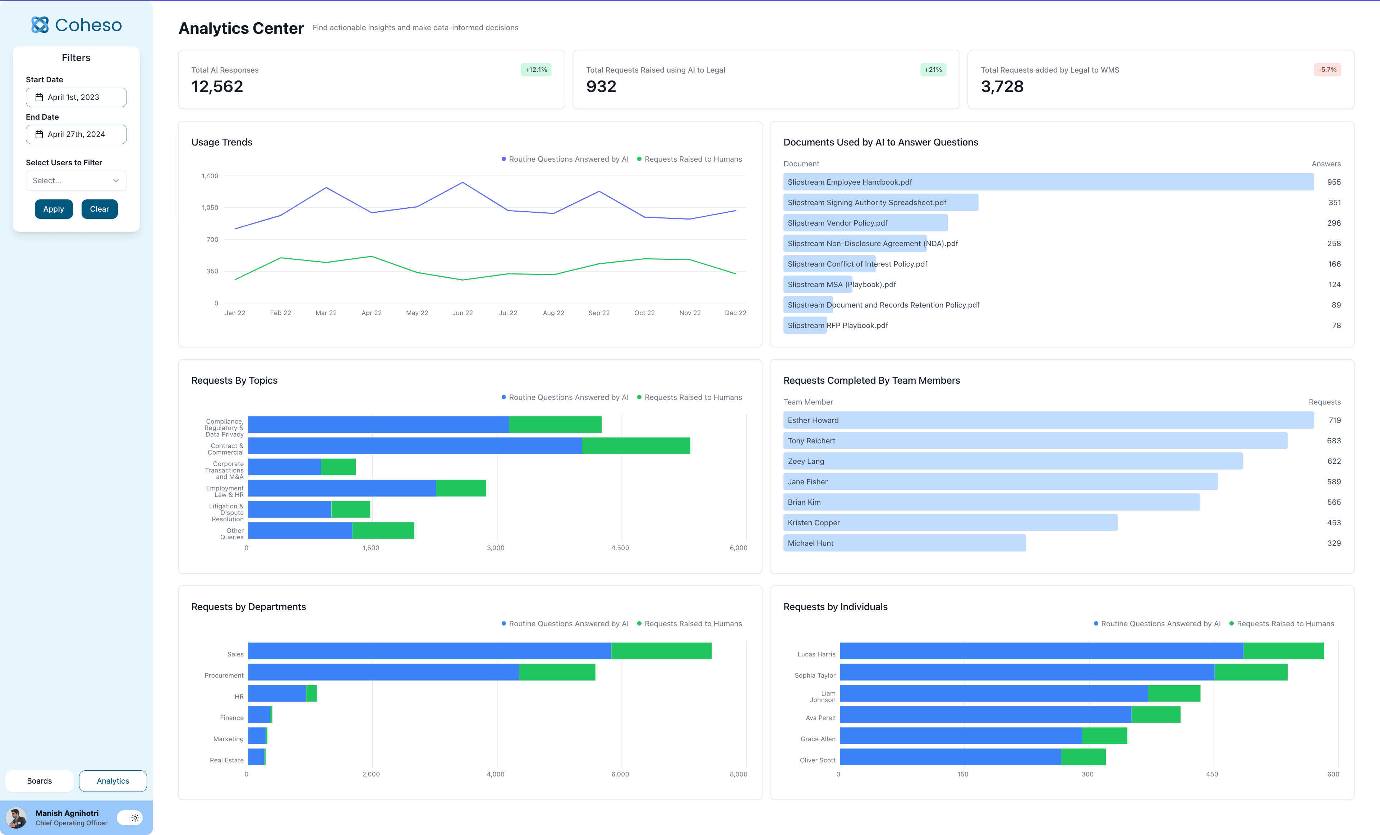
Task: Click Tony Reichert team member bar
Action: point(1035,441)
